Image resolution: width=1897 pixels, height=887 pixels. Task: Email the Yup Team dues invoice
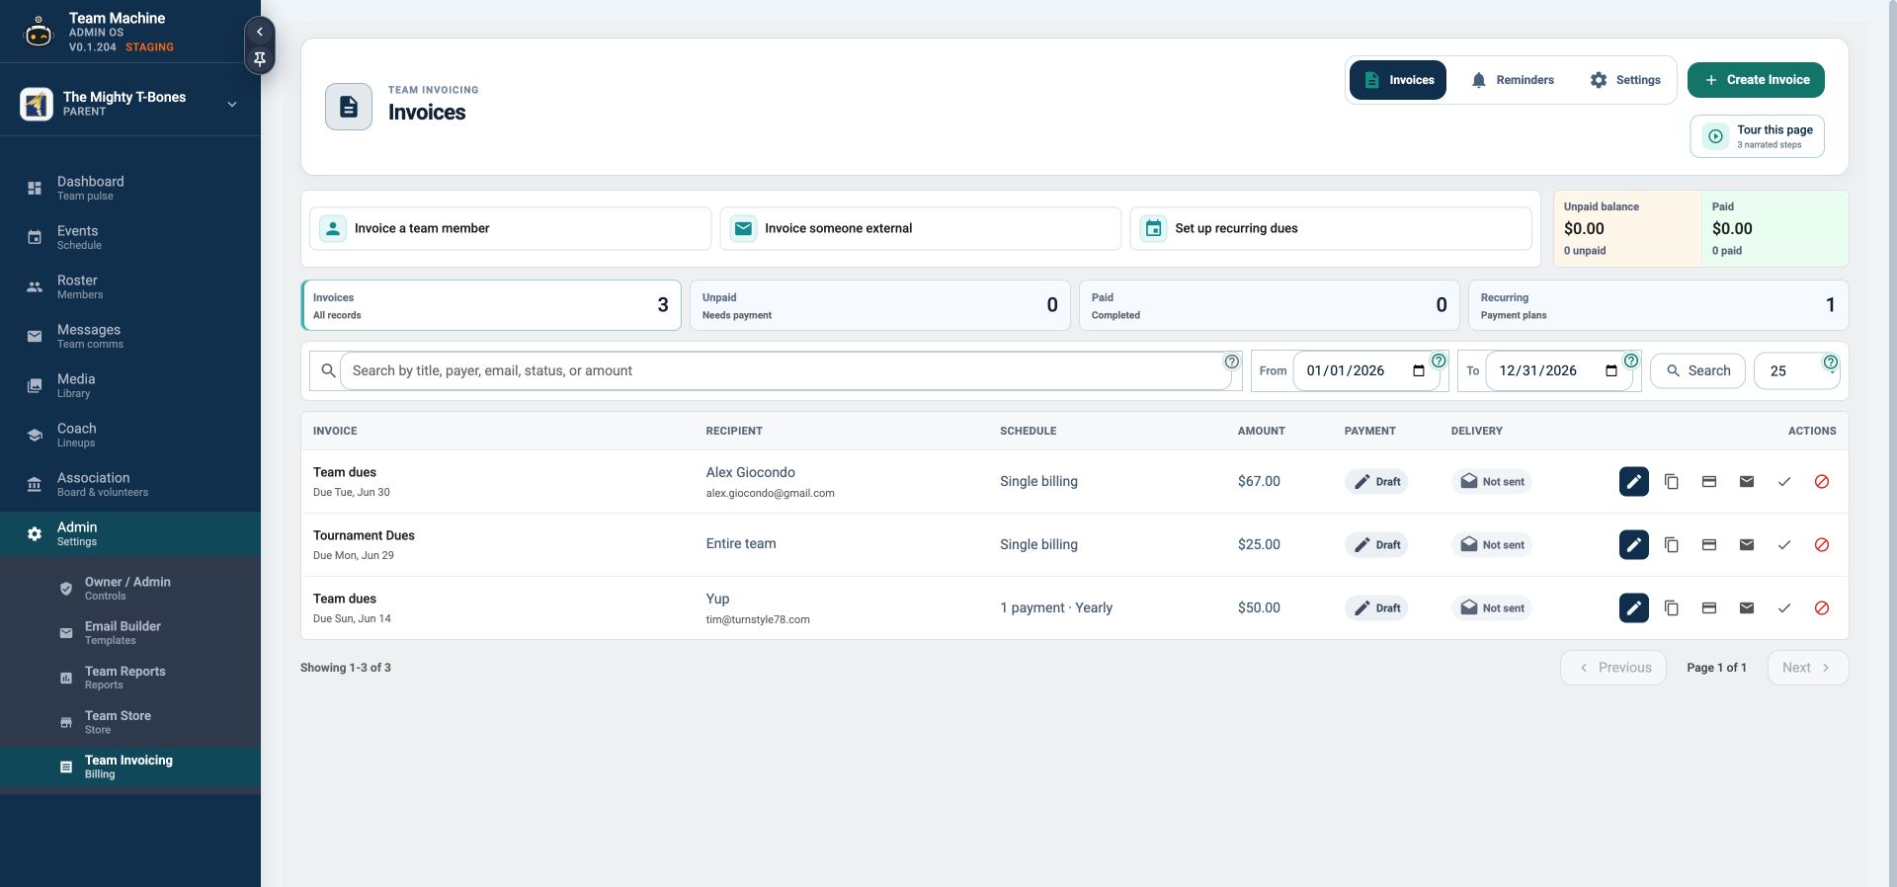click(1746, 607)
